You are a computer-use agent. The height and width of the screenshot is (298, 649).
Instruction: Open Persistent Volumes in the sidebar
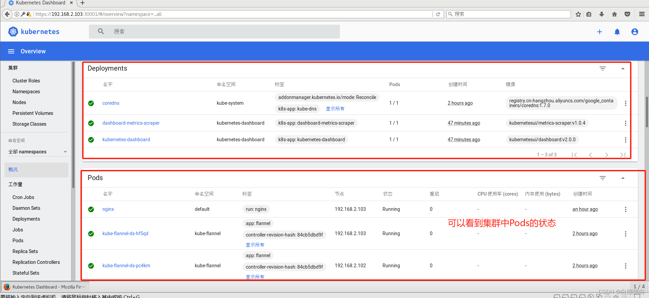(33, 113)
